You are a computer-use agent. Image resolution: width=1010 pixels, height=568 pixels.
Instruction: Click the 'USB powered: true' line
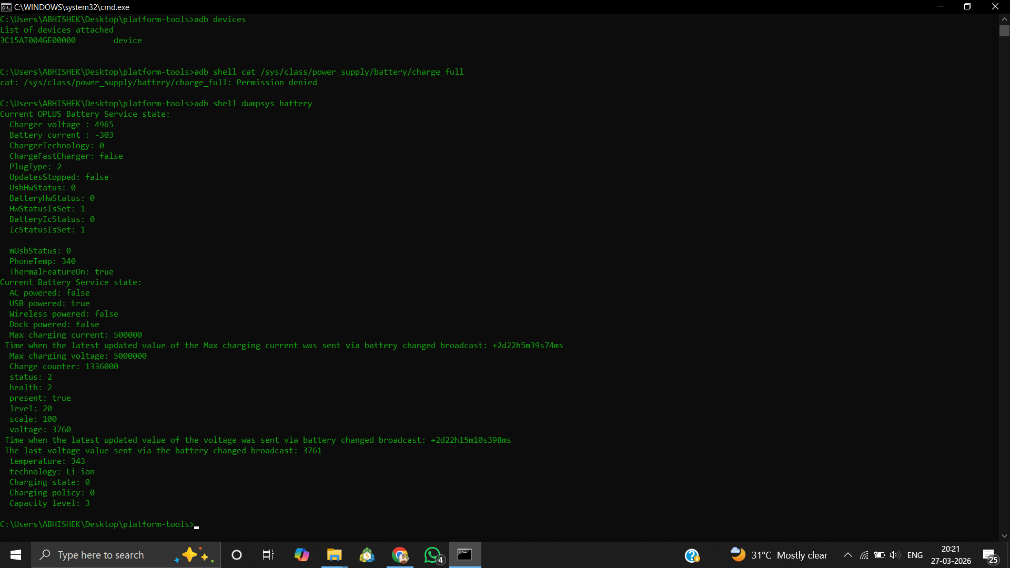pos(49,303)
